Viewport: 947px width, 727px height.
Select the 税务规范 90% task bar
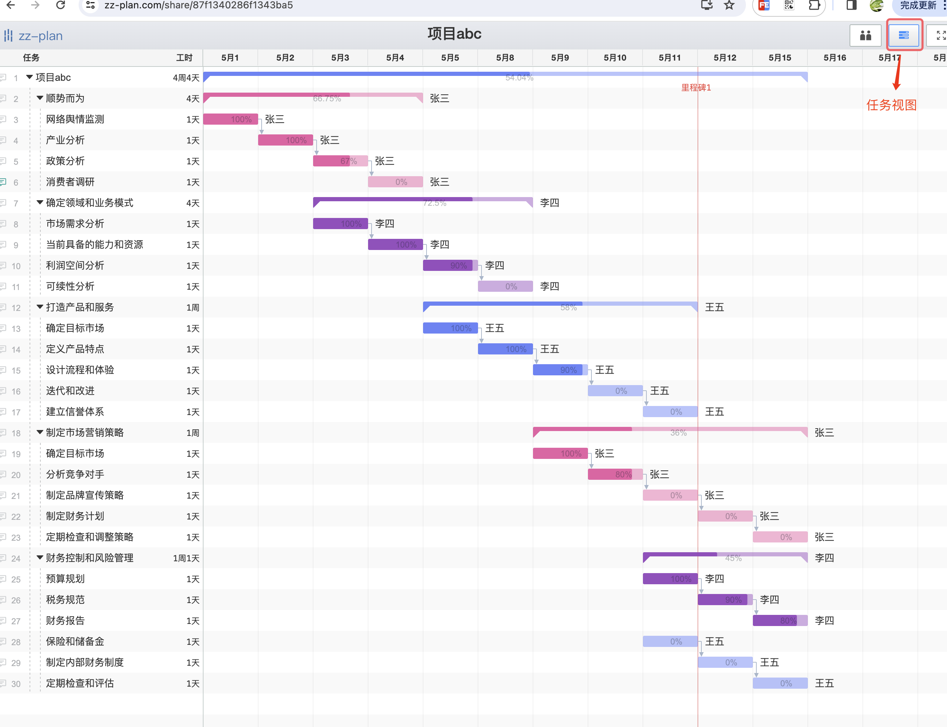[725, 600]
